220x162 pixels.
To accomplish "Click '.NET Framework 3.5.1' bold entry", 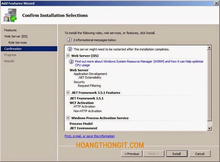I will point(87,98).
